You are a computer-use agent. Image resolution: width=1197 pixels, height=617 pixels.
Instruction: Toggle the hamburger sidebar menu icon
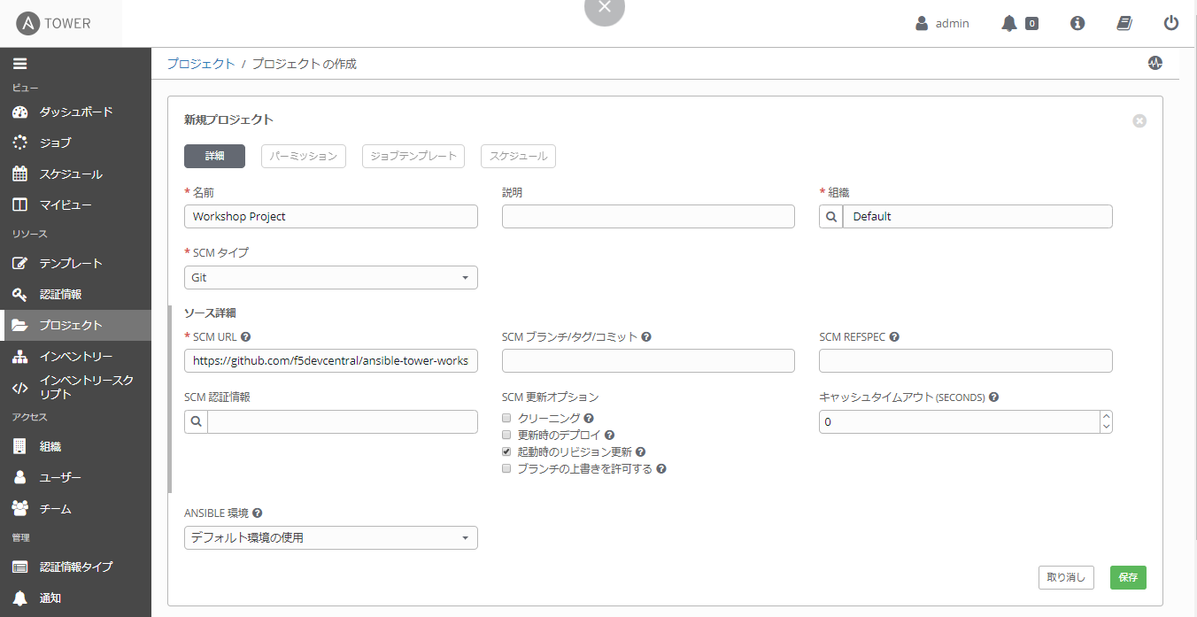[19, 64]
